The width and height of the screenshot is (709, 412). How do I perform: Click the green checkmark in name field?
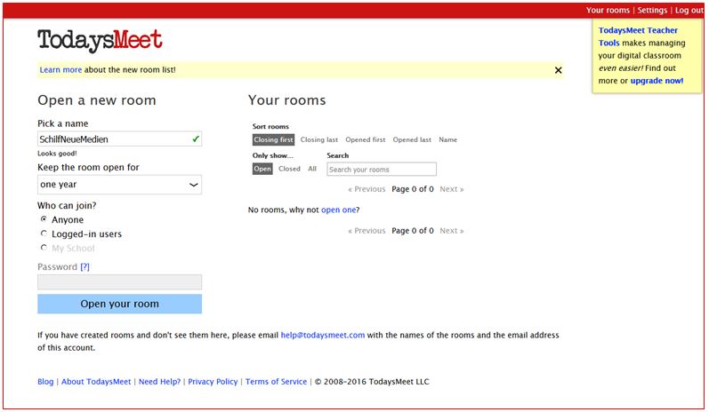pos(196,139)
